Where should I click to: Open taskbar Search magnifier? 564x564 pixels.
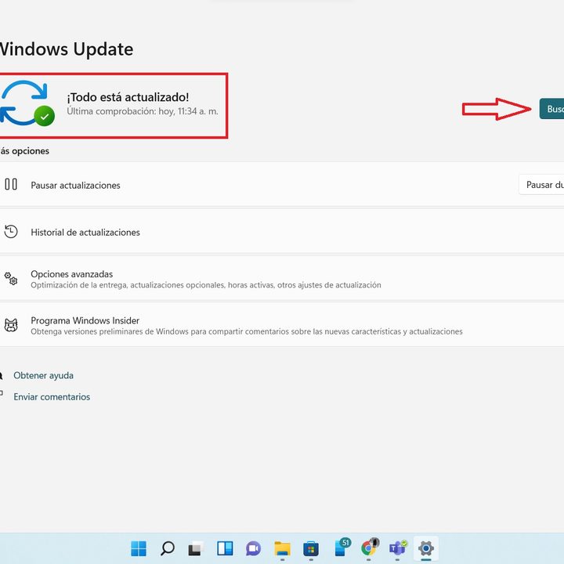(168, 548)
